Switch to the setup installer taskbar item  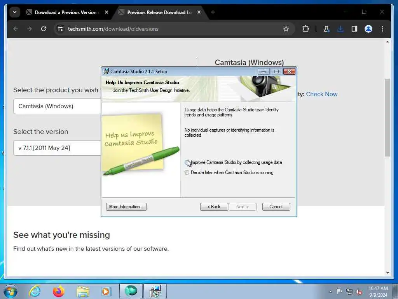point(155,291)
